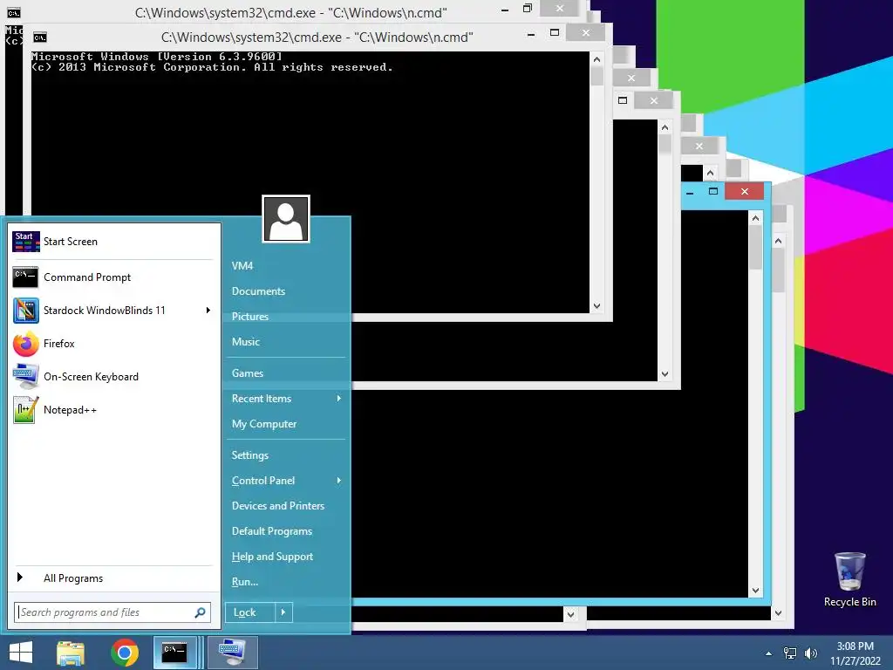Image resolution: width=893 pixels, height=670 pixels.
Task: Click scroll-down arrow of the blue-bordered cmd window
Action: (756, 591)
